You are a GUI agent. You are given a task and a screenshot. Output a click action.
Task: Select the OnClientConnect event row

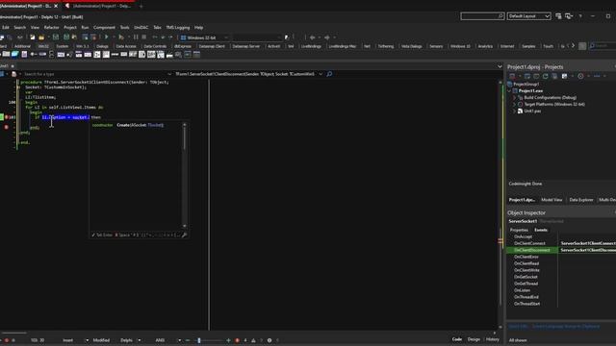tap(561, 243)
